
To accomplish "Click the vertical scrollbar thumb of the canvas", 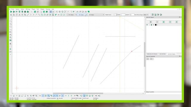I will (x=144, y=54).
